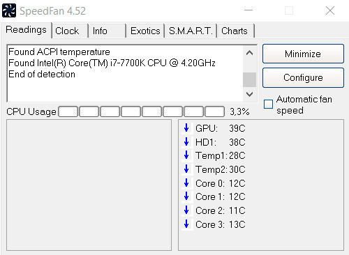The height and width of the screenshot is (255, 349).
Task: Open the Exotics tab
Action: point(146,31)
